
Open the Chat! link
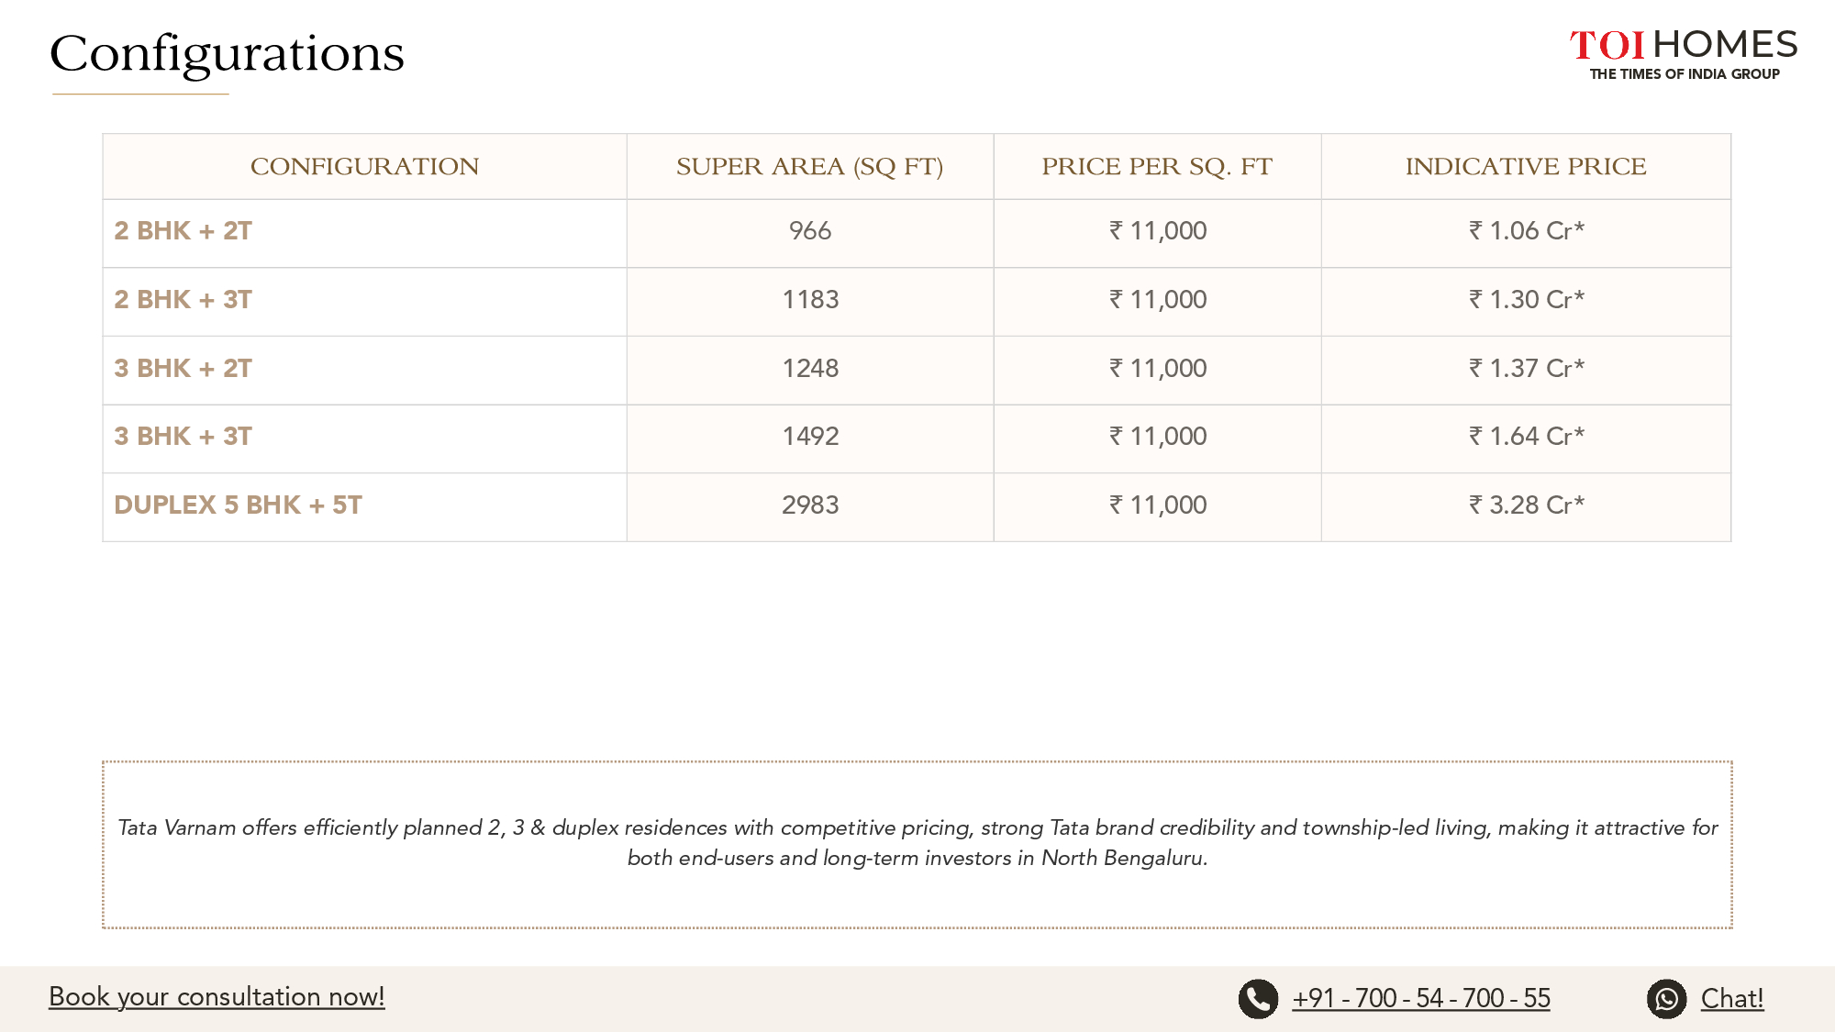(x=1732, y=998)
